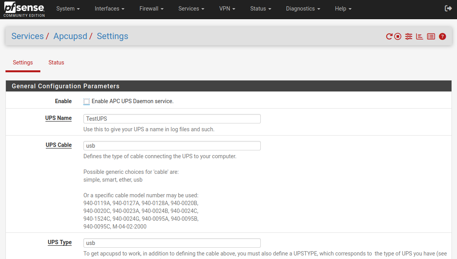Go to Apcupsd breadcrumb link
The height and width of the screenshot is (259, 457).
(x=70, y=36)
